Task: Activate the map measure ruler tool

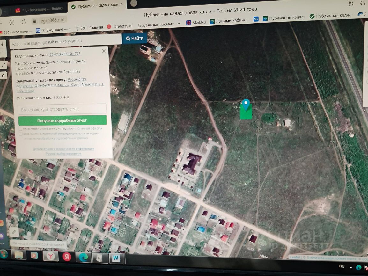Action: [x=3, y=65]
